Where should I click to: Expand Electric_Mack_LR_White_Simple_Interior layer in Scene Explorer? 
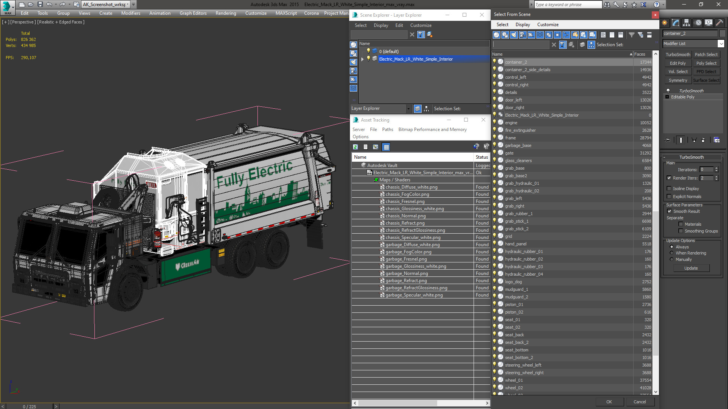click(362, 59)
